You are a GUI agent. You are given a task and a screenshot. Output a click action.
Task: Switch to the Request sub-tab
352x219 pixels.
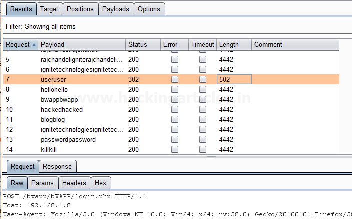[23, 166]
